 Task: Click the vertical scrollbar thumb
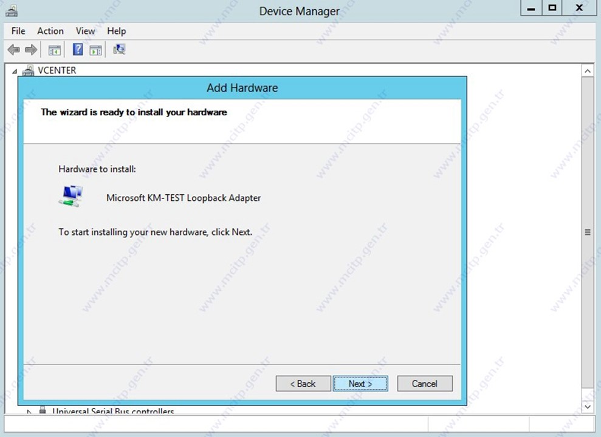click(x=587, y=232)
